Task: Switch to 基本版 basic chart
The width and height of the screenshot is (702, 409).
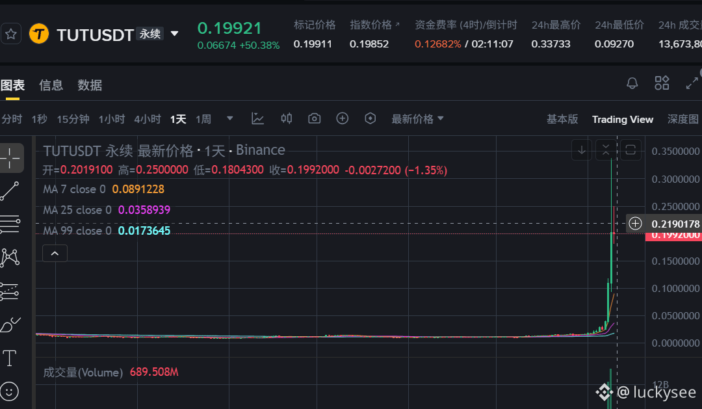Action: click(x=562, y=119)
